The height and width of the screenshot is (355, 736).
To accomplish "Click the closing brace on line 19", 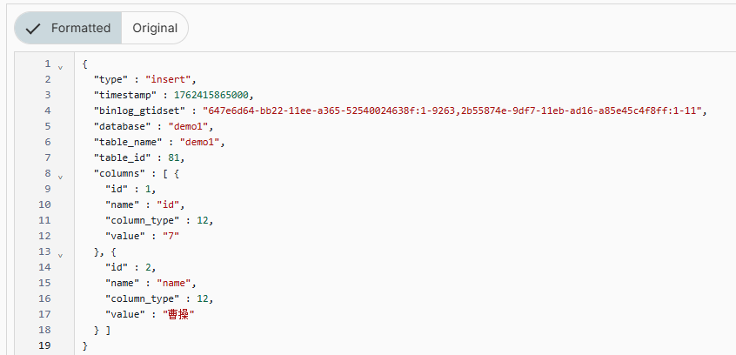I will [x=84, y=345].
